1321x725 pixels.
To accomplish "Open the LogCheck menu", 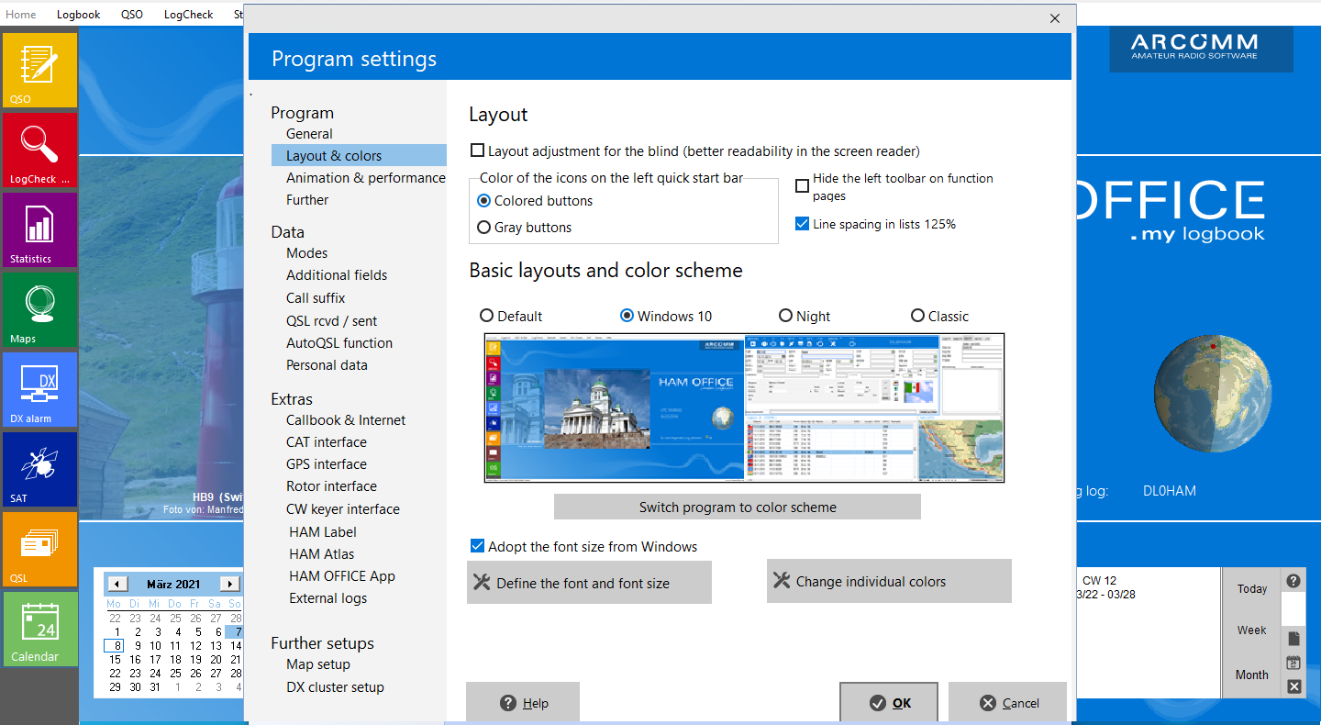I will click(188, 14).
